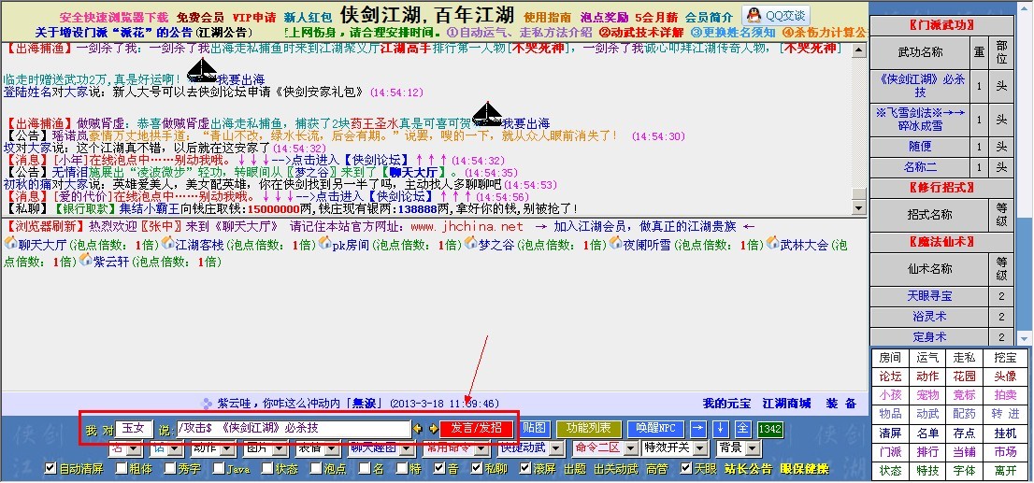Click the sailboat icon after 恭喜做贼肾虚 message
The image size is (1034, 483).
(x=487, y=113)
